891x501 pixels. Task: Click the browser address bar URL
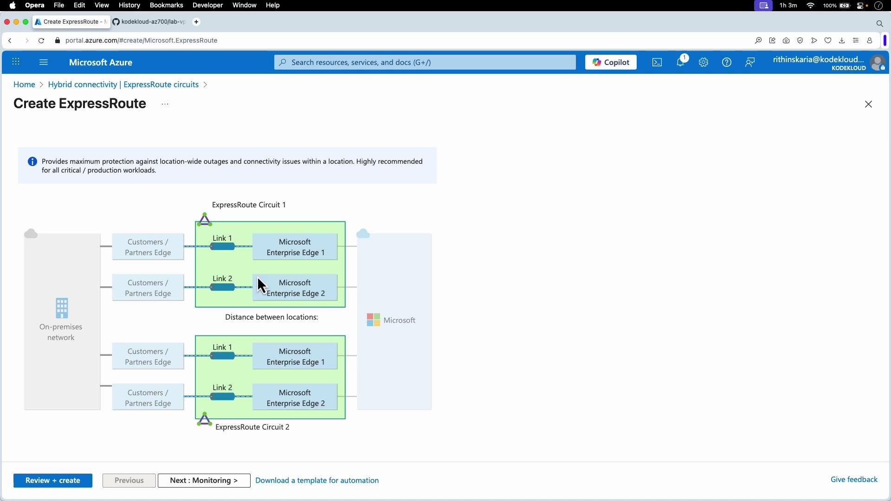[142, 41]
